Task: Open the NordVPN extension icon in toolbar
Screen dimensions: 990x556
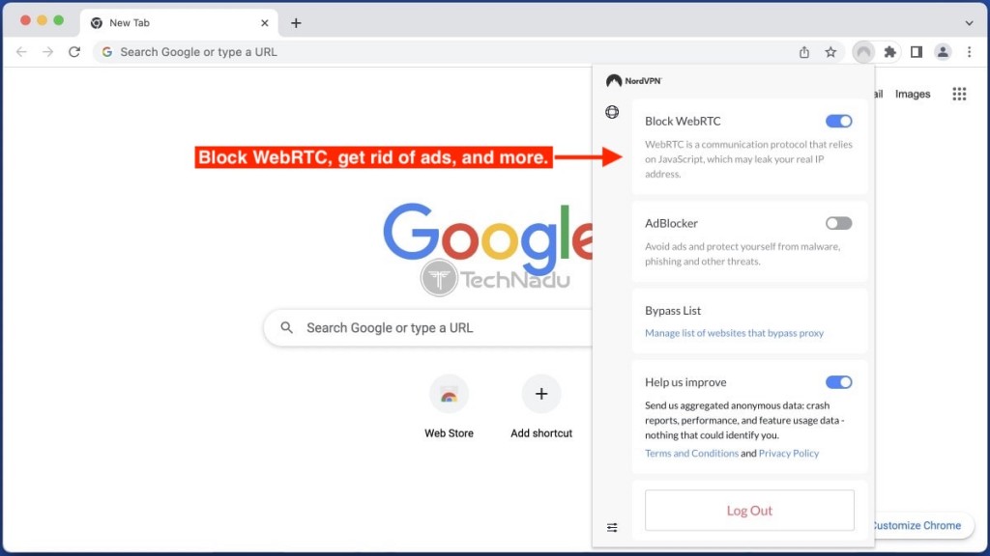Action: click(863, 52)
